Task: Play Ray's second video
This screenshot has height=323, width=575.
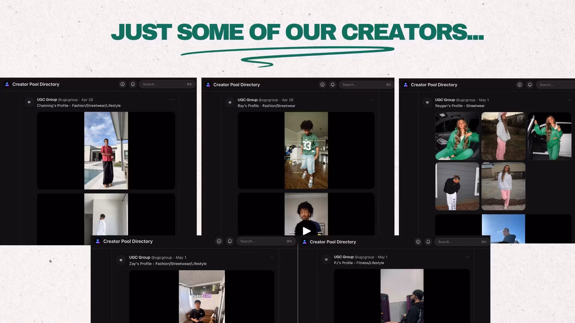Action: (x=306, y=231)
